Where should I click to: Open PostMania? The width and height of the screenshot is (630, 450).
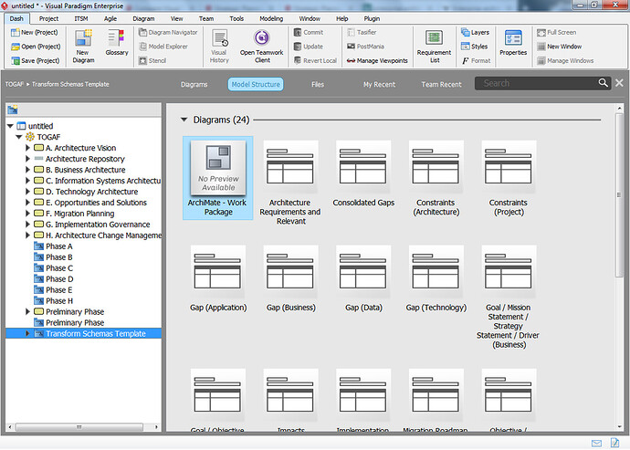[365, 47]
